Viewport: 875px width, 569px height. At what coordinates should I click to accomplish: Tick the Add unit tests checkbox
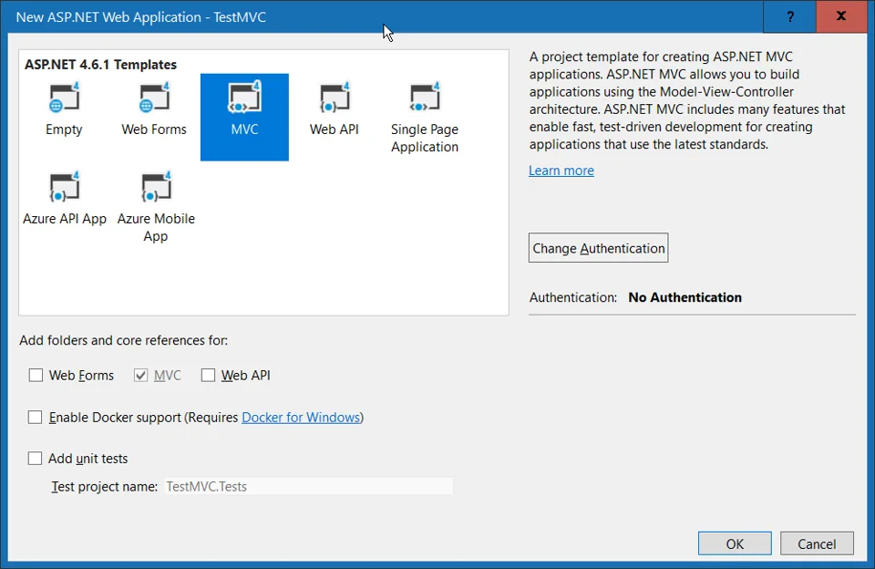(36, 459)
